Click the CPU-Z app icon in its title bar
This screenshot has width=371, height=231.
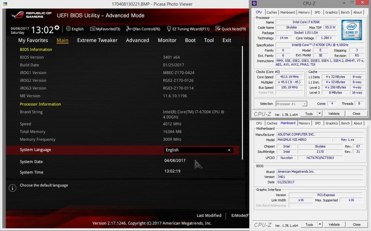click(x=254, y=3)
